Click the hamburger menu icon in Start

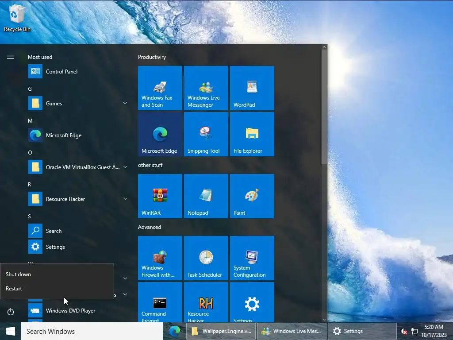tap(11, 57)
